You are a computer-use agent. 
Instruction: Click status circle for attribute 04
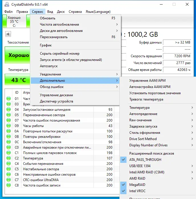9,109
